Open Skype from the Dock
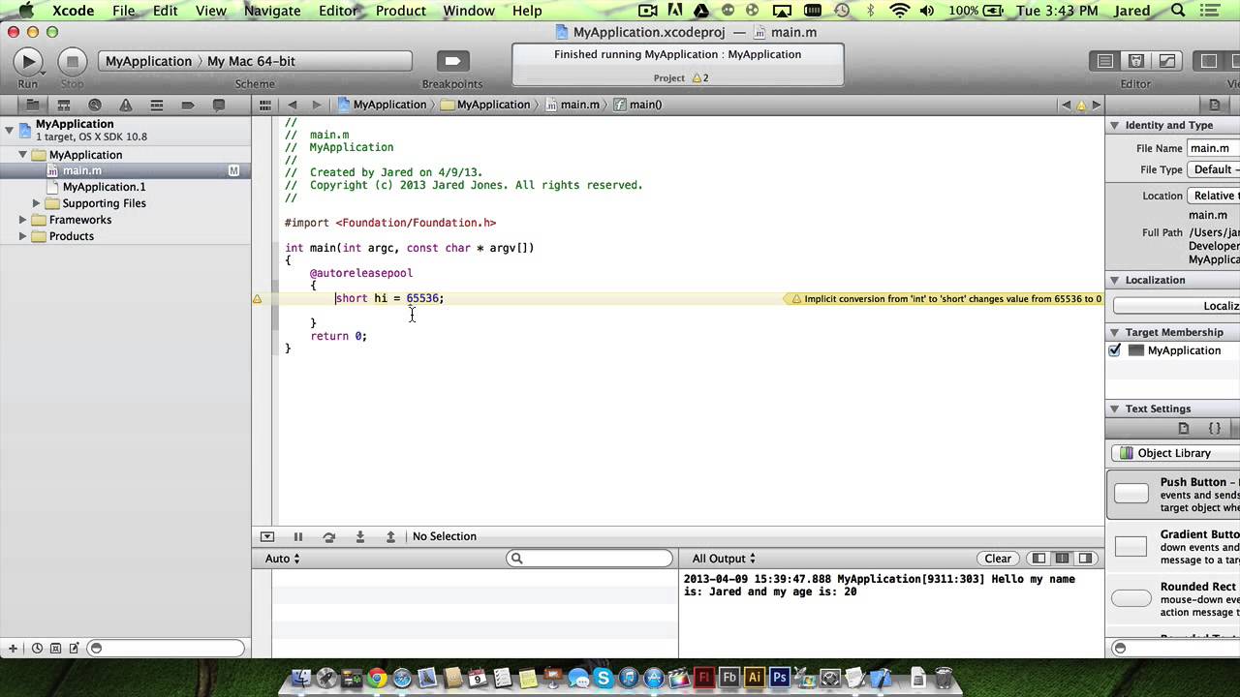Screen dimensions: 1240x697 (x=604, y=678)
